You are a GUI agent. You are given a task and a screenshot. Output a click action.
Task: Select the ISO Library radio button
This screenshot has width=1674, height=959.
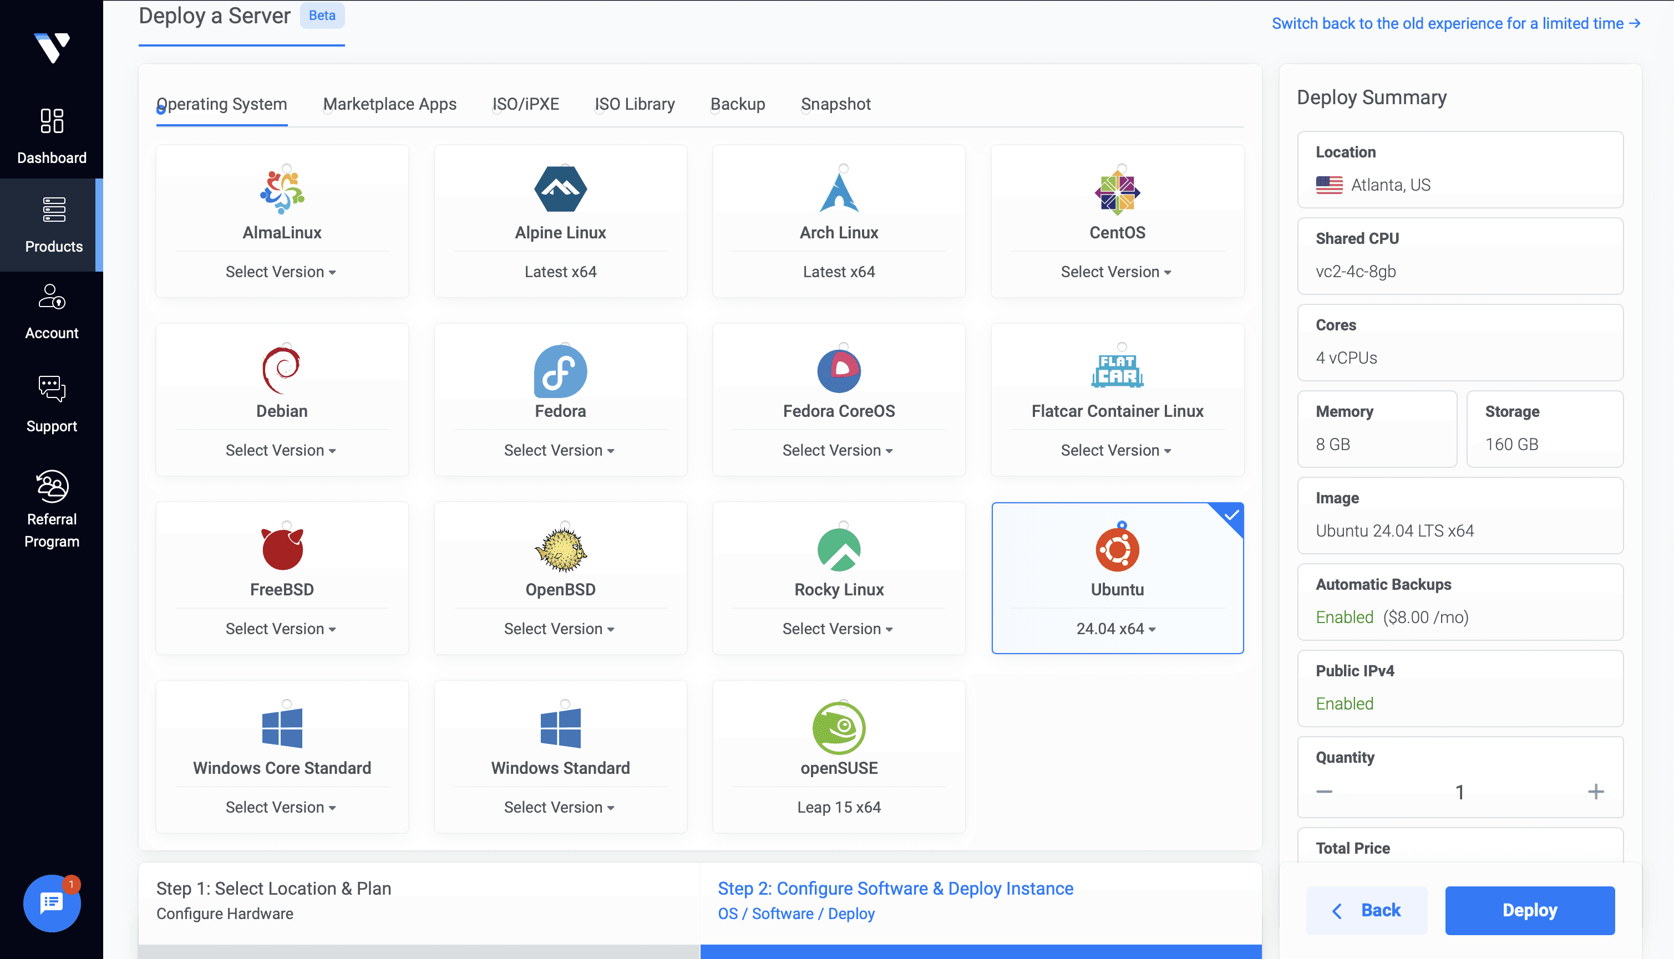click(599, 110)
